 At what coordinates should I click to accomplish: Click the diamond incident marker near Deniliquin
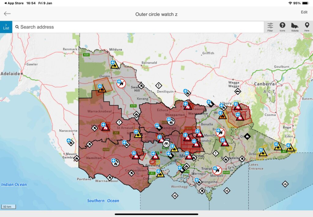159,86
